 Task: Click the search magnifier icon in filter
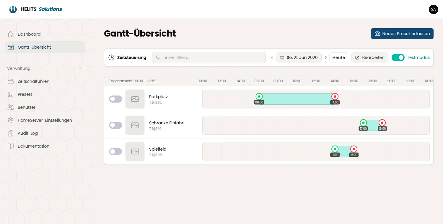click(x=158, y=57)
